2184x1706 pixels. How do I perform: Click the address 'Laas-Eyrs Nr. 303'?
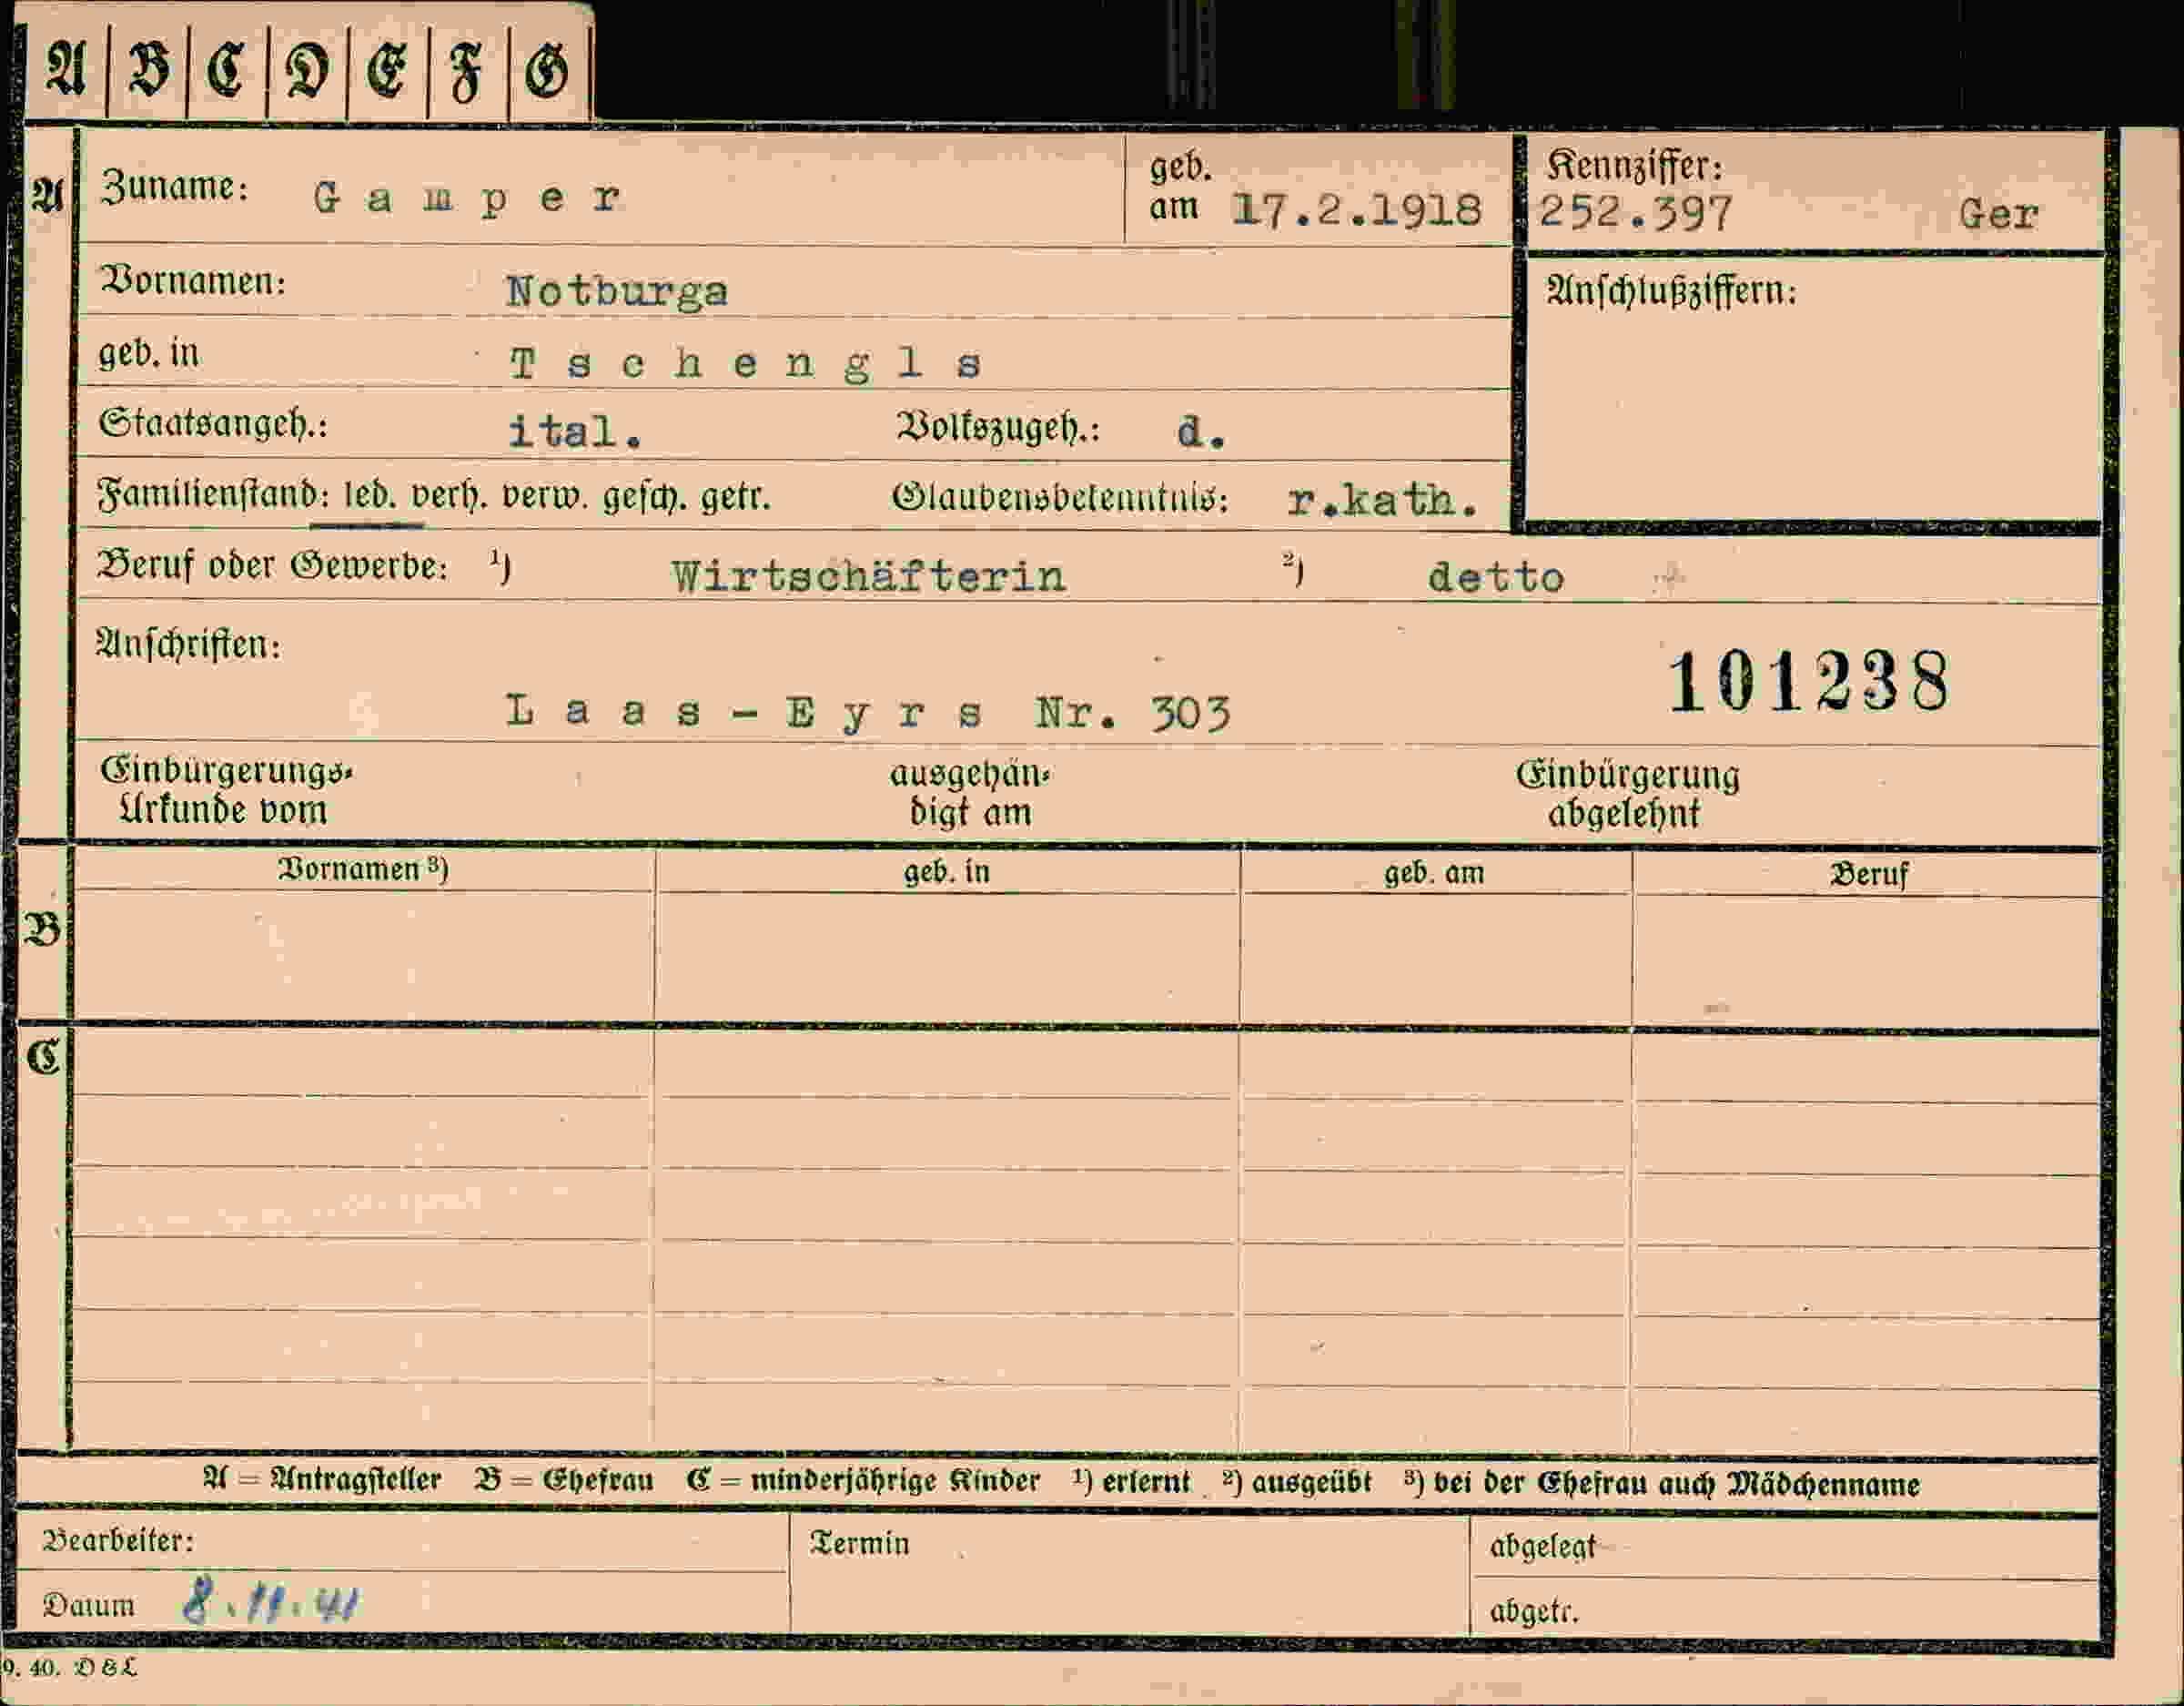868,714
